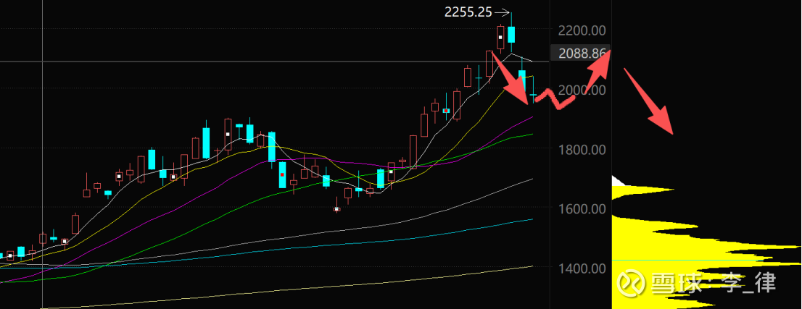Click the 1800.00 price axis label

click(x=582, y=151)
